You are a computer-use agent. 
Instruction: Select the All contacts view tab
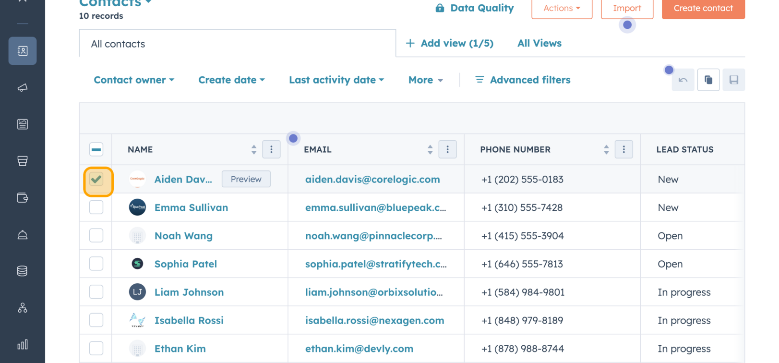[118, 44]
